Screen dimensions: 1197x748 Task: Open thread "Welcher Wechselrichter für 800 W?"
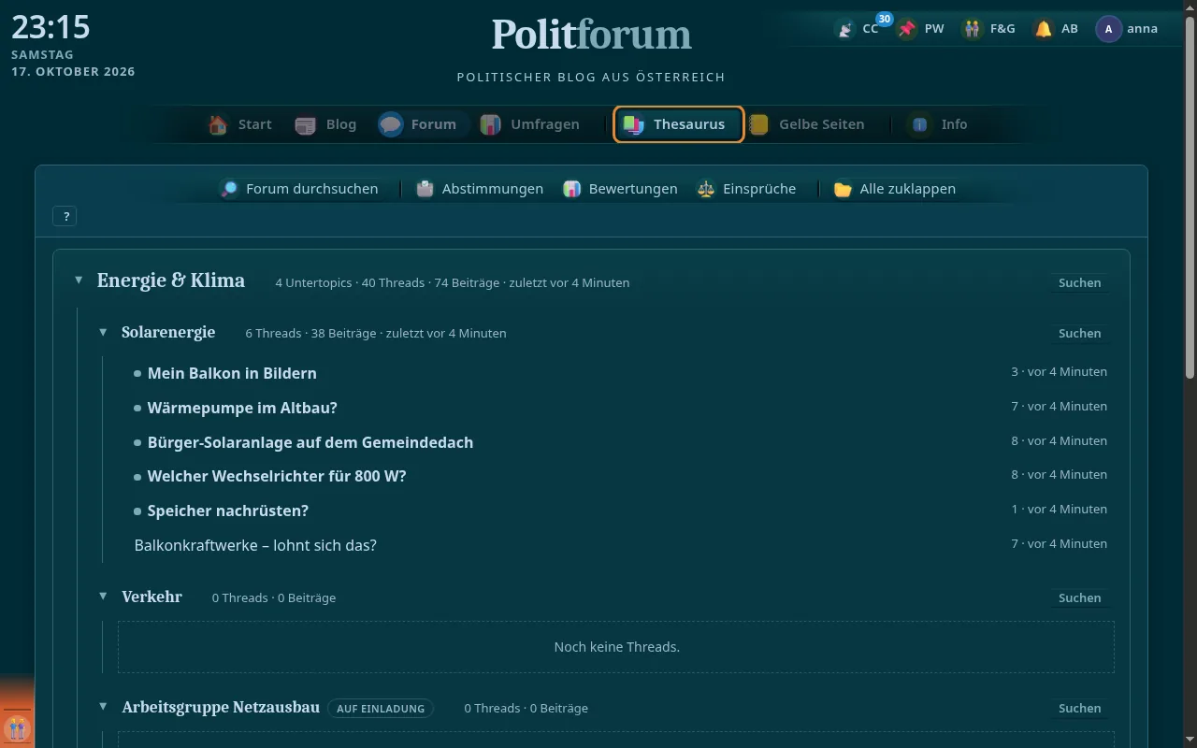(x=277, y=476)
